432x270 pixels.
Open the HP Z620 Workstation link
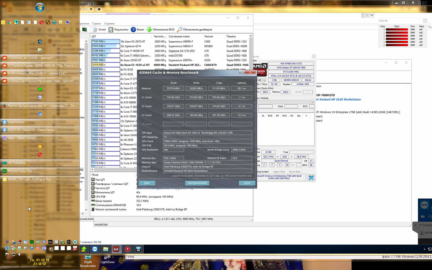[x=338, y=100]
